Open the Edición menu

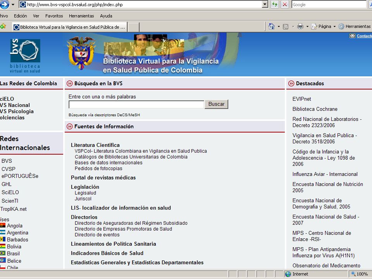click(x=21, y=16)
